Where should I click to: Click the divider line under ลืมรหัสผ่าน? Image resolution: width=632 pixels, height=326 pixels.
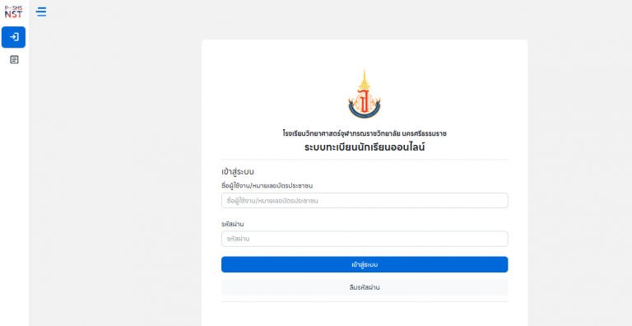pyautogui.click(x=365, y=301)
